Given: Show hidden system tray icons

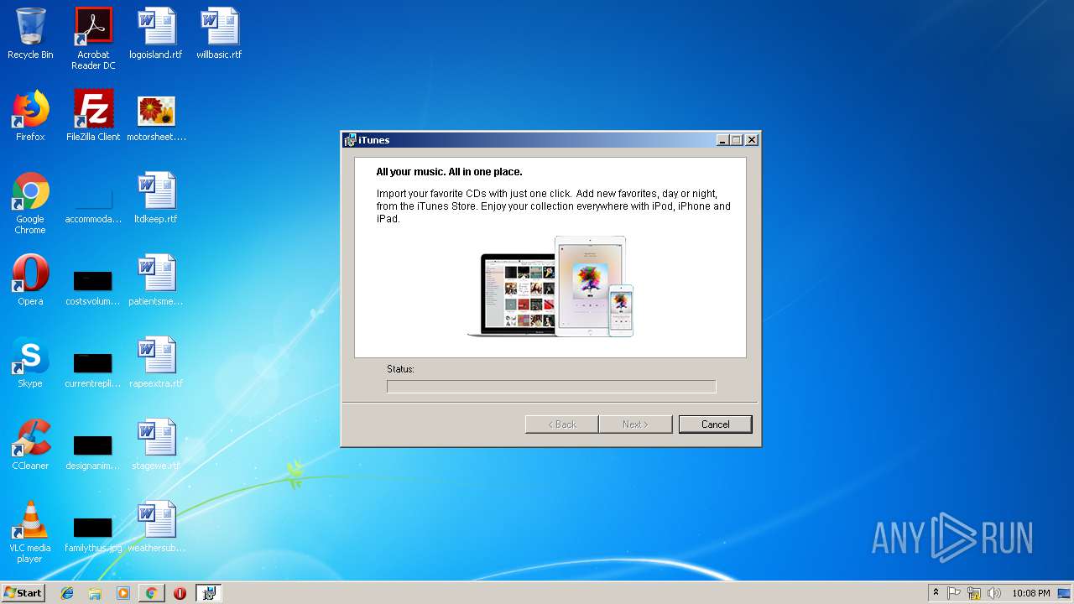Looking at the screenshot, I should [936, 593].
